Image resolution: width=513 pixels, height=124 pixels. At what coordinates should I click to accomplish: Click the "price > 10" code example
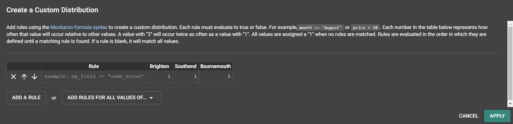(365, 28)
